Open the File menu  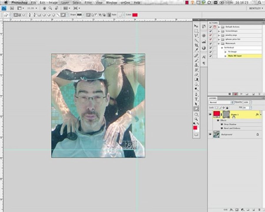pyautogui.click(x=33, y=3)
